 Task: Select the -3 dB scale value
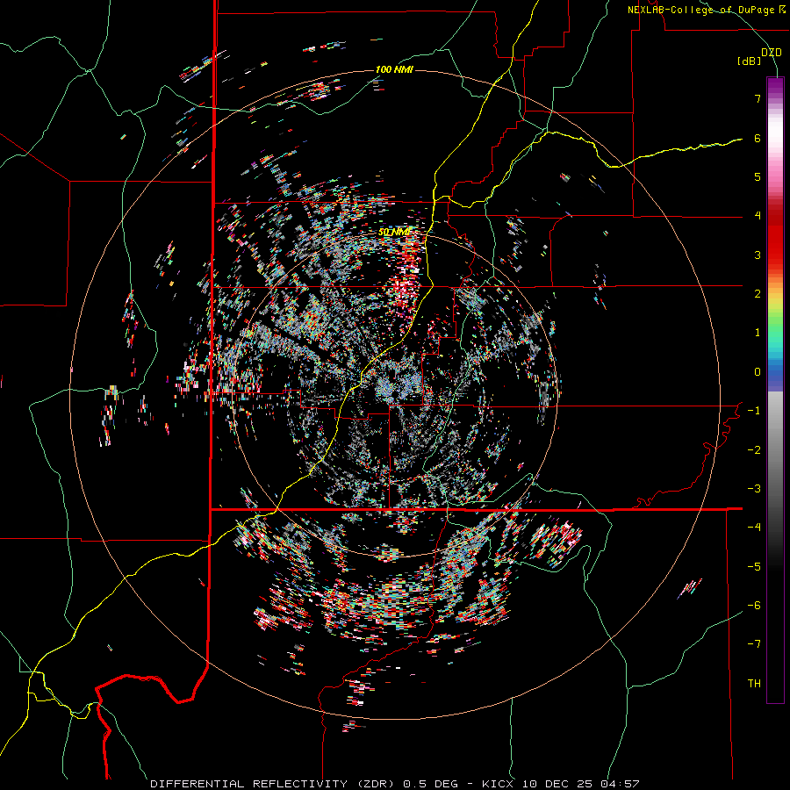tap(754, 489)
